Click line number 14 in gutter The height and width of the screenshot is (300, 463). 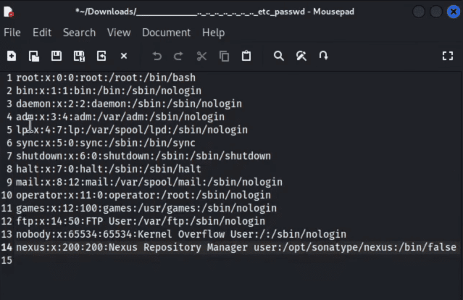pyautogui.click(x=7, y=247)
